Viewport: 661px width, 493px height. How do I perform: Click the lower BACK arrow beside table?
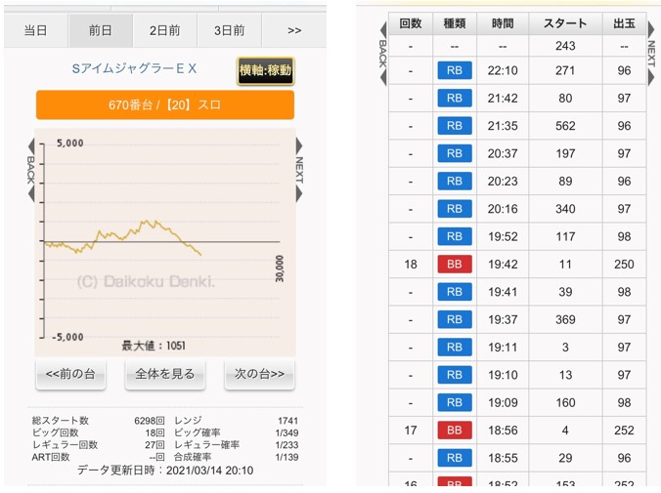(383, 77)
